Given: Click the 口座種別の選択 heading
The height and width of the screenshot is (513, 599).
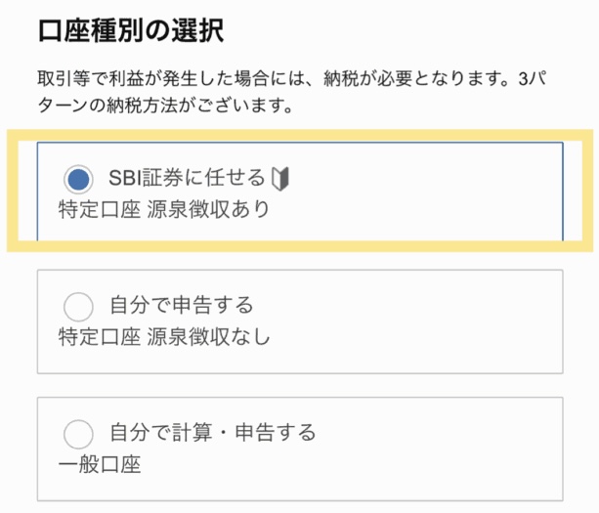Looking at the screenshot, I should point(131,29).
